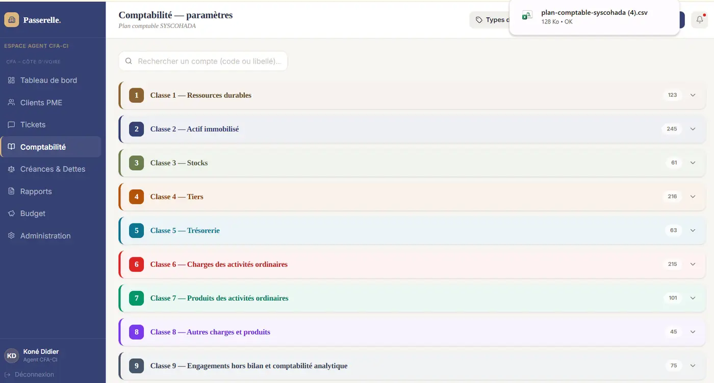
Task: Click the Comptabilité book icon in sidebar
Action: pos(11,147)
